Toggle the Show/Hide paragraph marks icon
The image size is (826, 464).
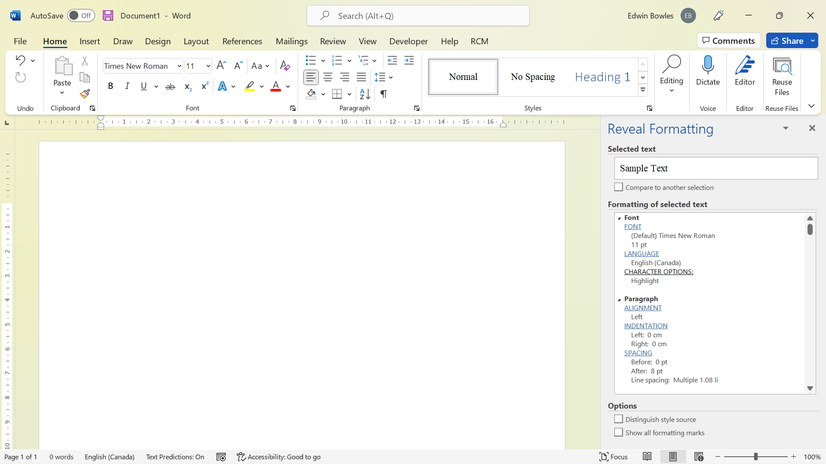pyautogui.click(x=383, y=94)
